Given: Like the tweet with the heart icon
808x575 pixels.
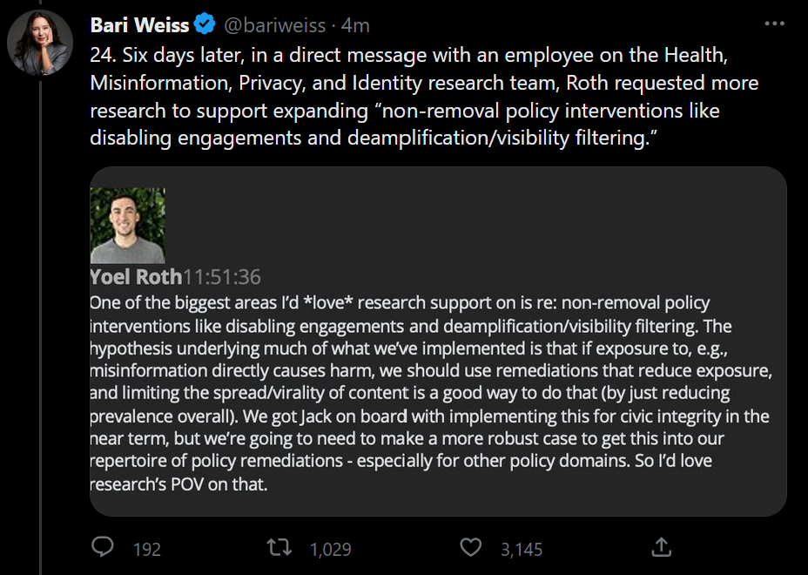Looking at the screenshot, I should point(471,548).
